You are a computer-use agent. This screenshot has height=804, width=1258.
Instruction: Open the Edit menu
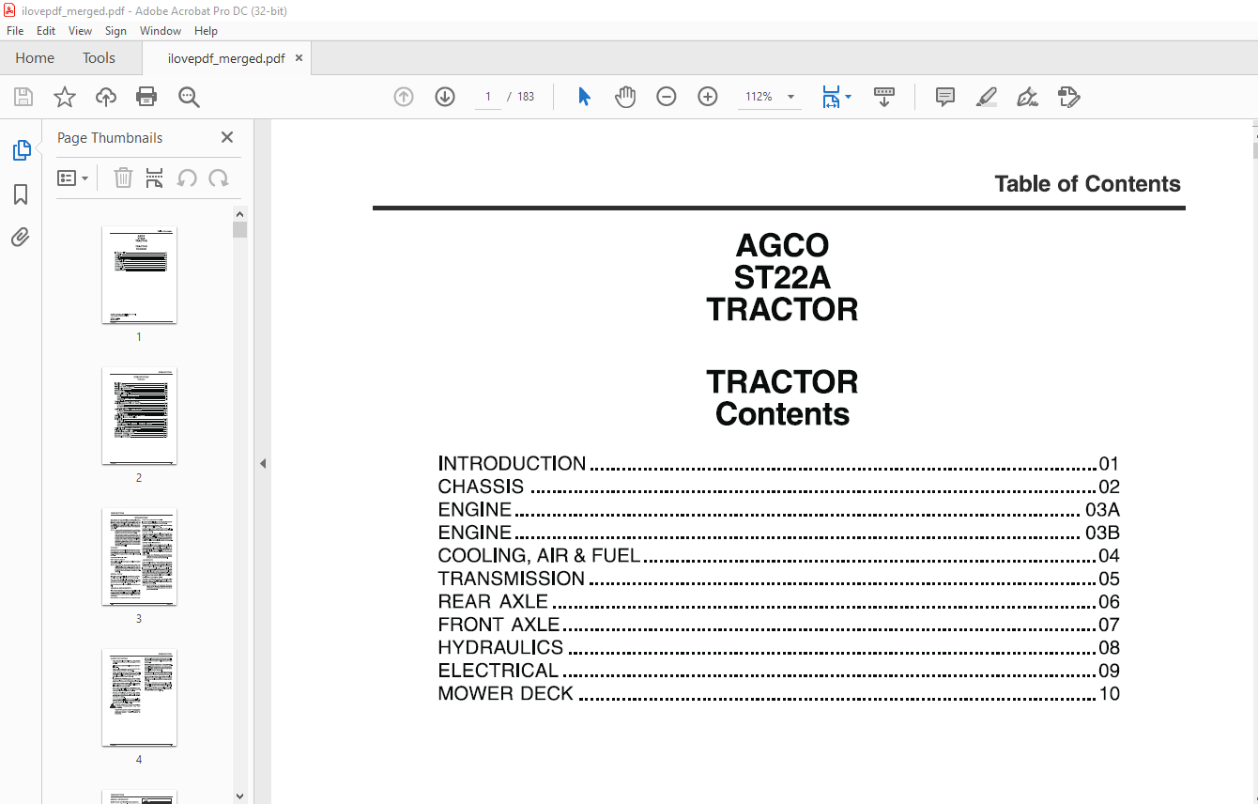coord(46,31)
